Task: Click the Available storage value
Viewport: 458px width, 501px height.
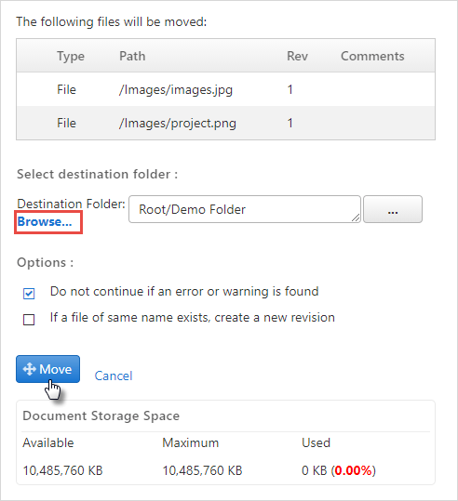Action: tap(62, 470)
